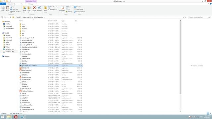Open the recent locations dropdown arrow

(x=8, y=17)
